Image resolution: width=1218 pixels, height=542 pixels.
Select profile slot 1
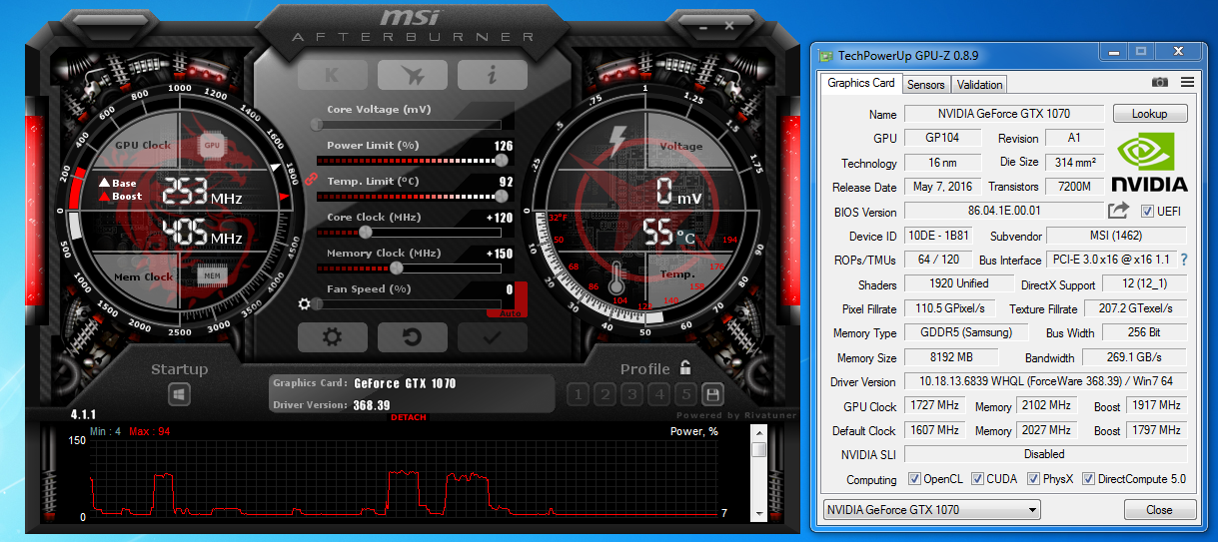point(578,394)
